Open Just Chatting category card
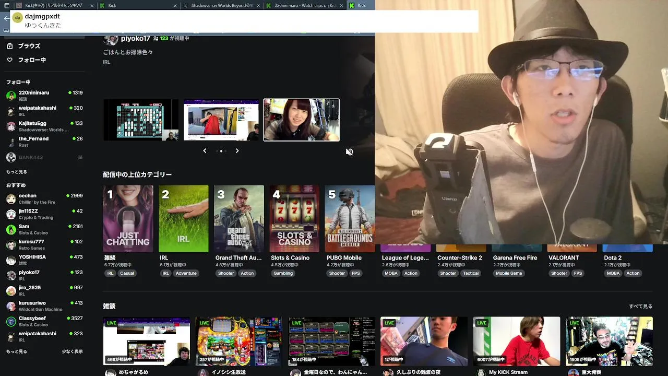Screen dimensions: 668x376 point(128,218)
